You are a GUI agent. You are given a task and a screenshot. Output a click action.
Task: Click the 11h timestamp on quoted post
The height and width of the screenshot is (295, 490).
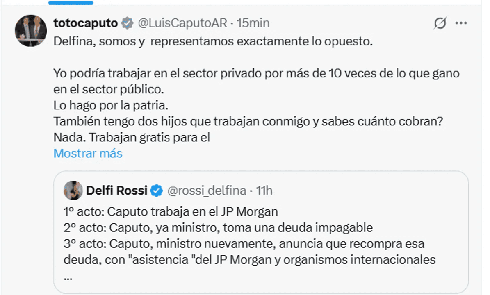point(264,191)
